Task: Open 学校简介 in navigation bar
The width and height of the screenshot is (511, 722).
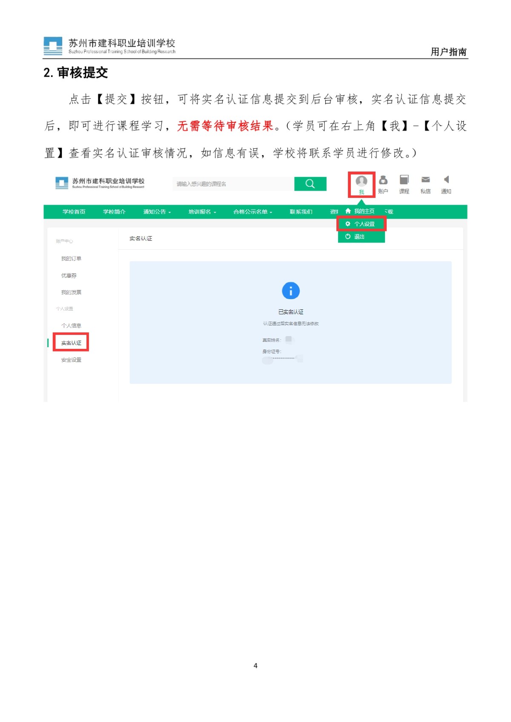Action: [114, 212]
